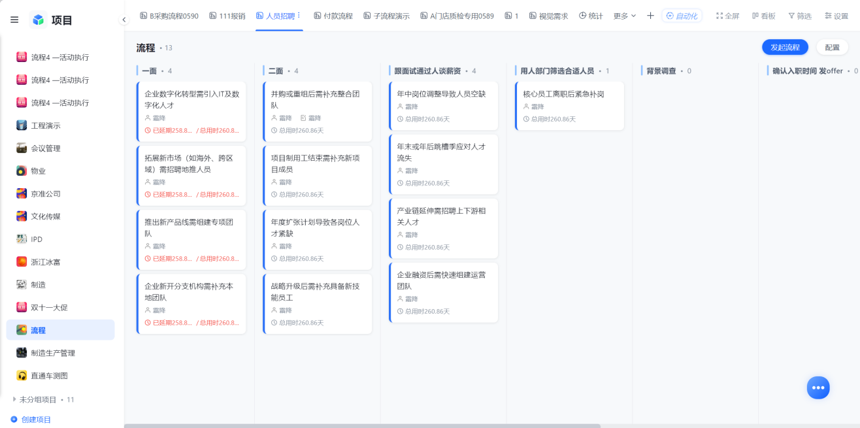The height and width of the screenshot is (428, 860).
Task: Switch to the 子流程演示 tab
Action: [x=387, y=16]
